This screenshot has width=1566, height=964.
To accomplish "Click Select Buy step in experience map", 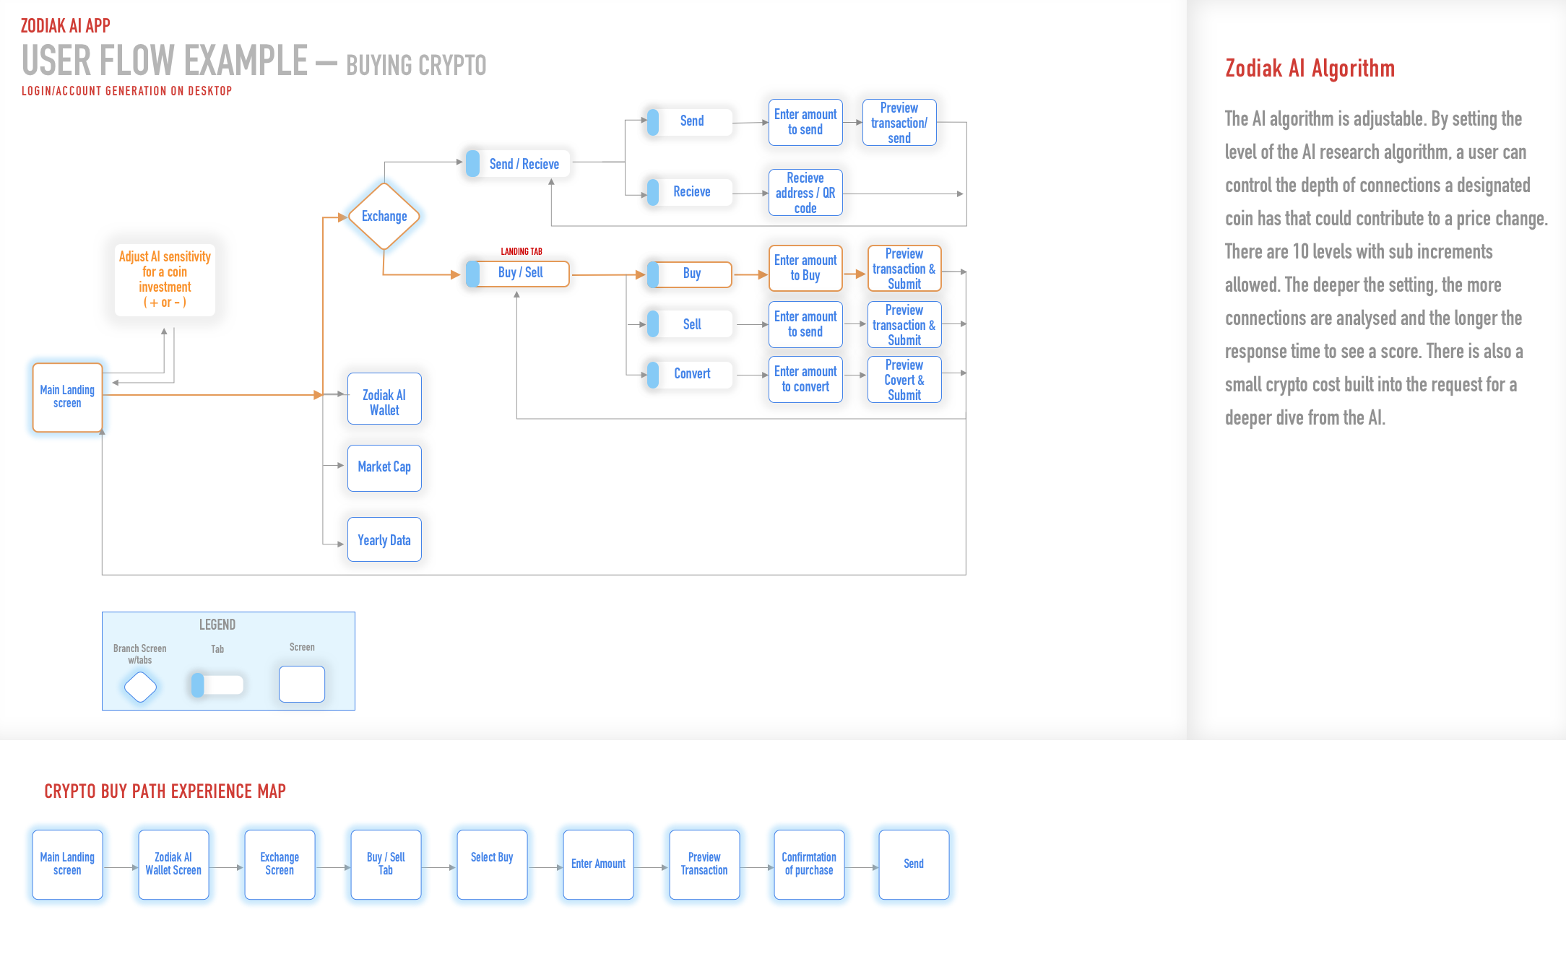I will click(492, 864).
